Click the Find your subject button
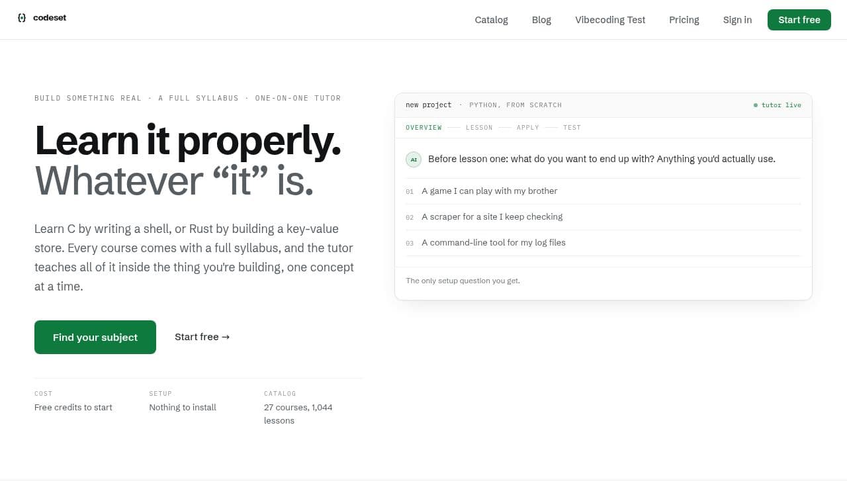 coord(95,337)
